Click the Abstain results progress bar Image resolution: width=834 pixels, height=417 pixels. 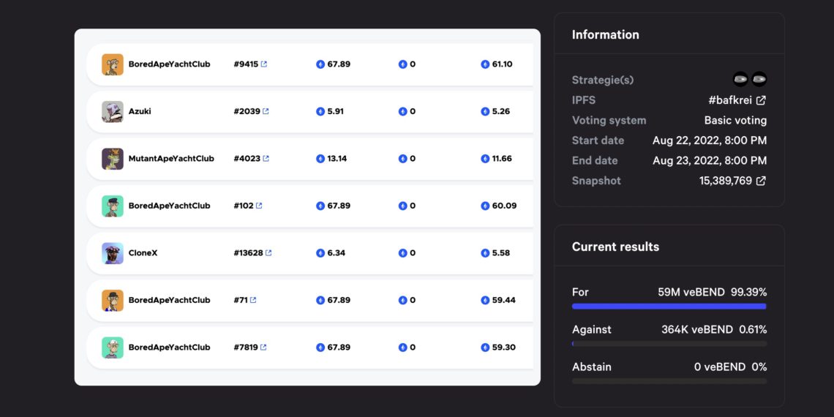[x=669, y=381]
